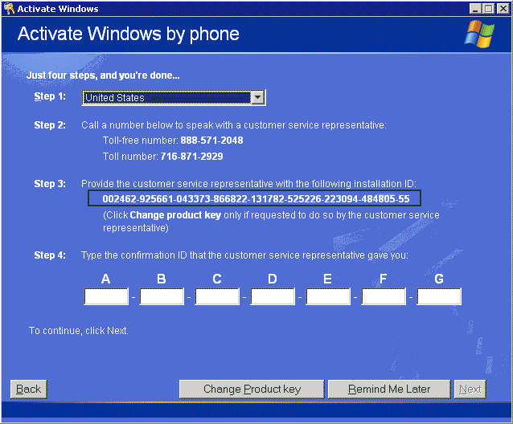Click the 'Activate Windows by phone' heading
This screenshot has height=424, width=513.
129,34
